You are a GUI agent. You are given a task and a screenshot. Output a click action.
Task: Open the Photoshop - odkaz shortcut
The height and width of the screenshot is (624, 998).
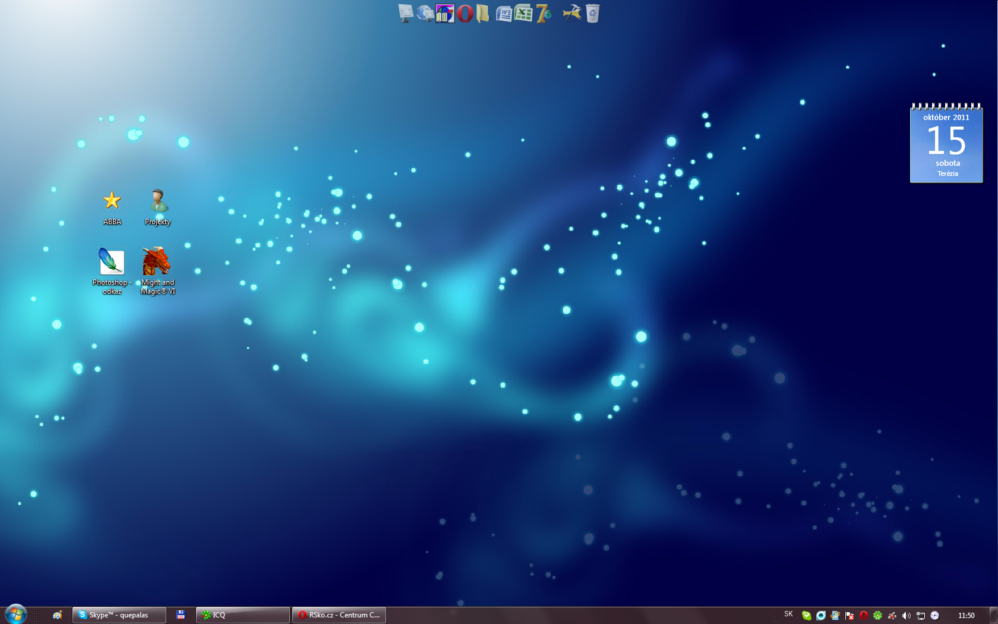tap(112, 271)
